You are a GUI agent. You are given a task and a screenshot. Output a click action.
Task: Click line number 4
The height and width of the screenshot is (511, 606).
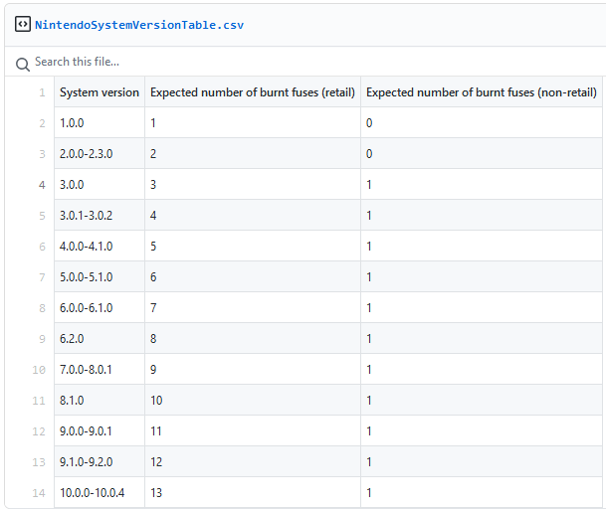click(42, 185)
